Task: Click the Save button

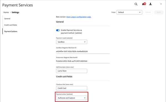Action: (x=159, y=12)
